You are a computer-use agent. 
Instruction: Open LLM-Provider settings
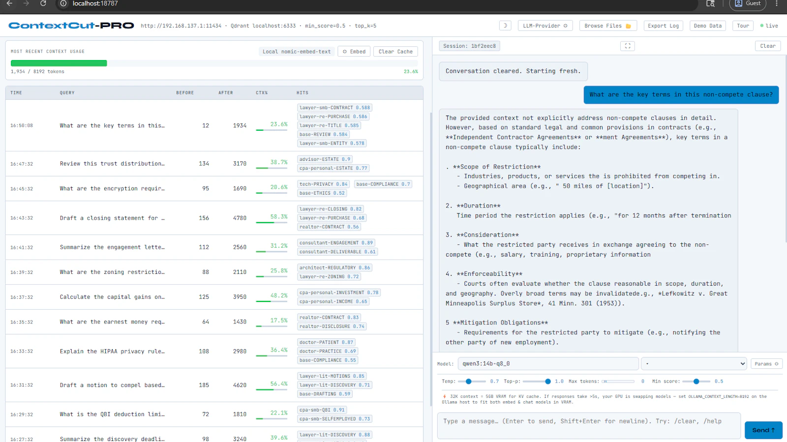click(x=545, y=26)
